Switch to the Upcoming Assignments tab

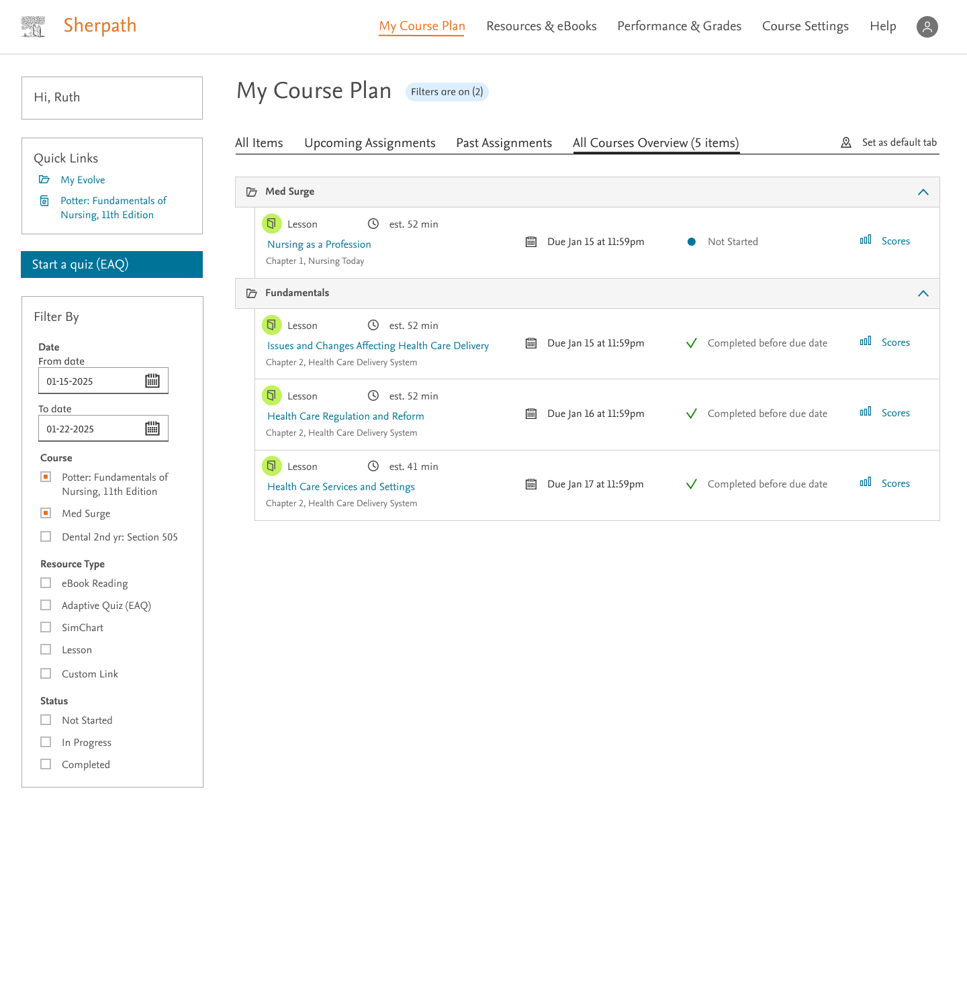pyautogui.click(x=370, y=143)
